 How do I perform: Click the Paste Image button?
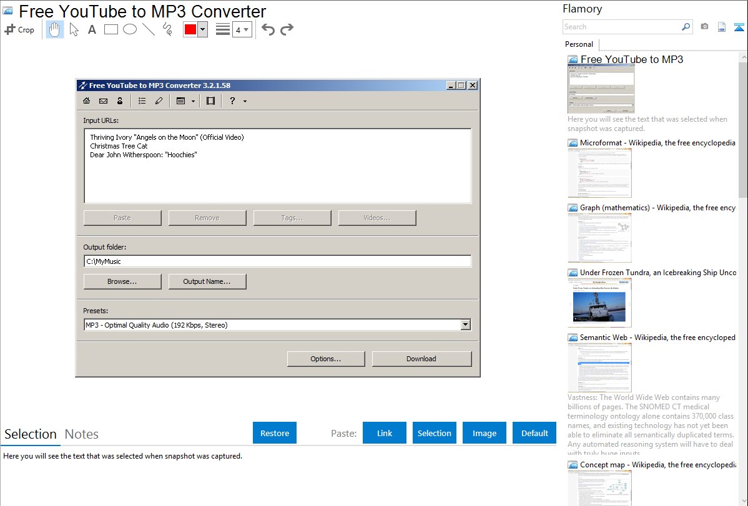[485, 433]
